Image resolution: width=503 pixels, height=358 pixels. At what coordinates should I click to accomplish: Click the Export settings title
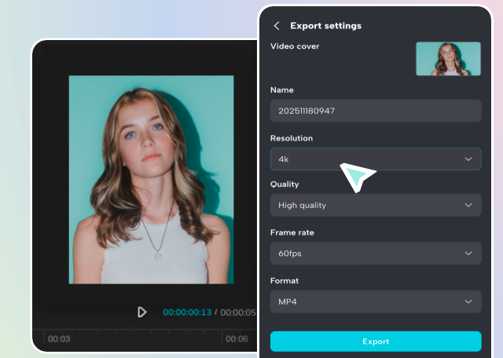point(325,26)
